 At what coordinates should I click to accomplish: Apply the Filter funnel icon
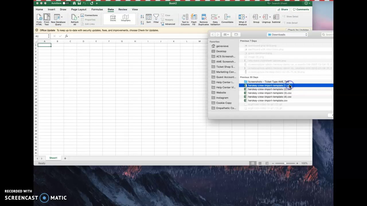pyautogui.click(x=156, y=19)
